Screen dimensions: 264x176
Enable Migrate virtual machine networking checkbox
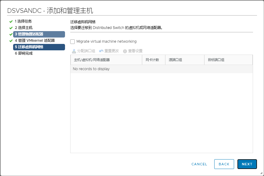[x=73, y=41]
